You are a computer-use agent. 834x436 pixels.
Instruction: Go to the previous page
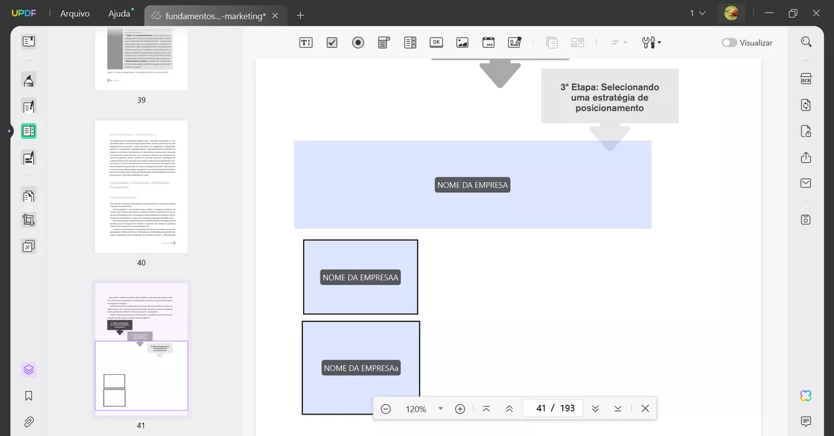[x=509, y=408]
